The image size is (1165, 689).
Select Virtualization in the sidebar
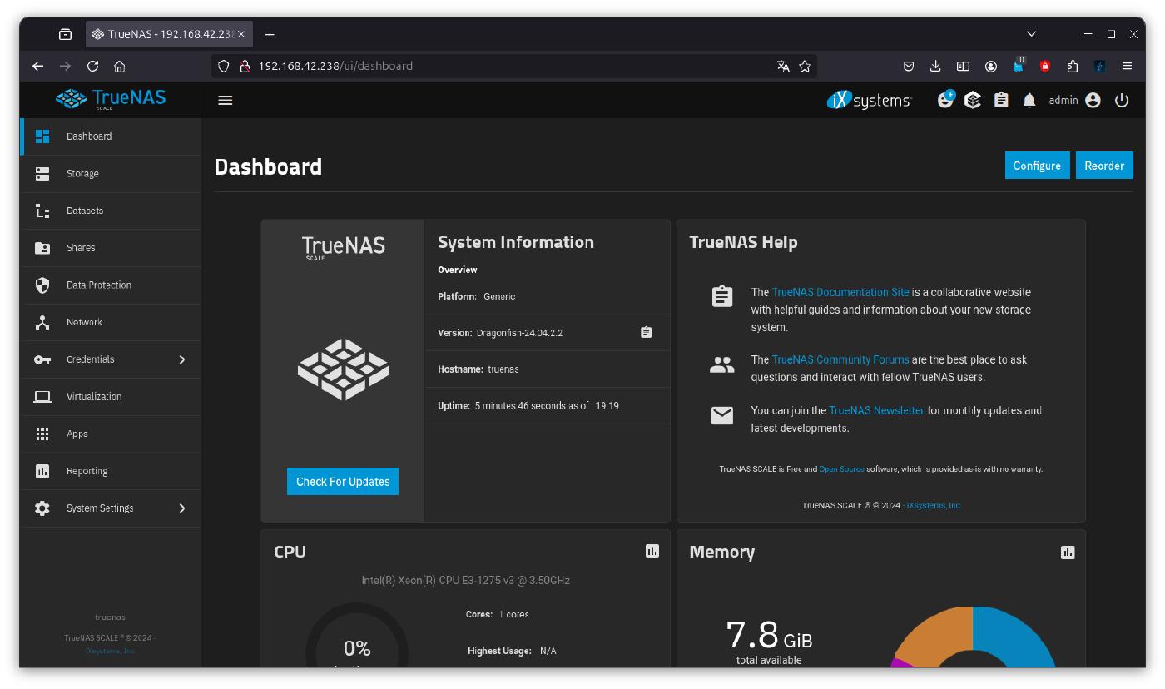[94, 397]
